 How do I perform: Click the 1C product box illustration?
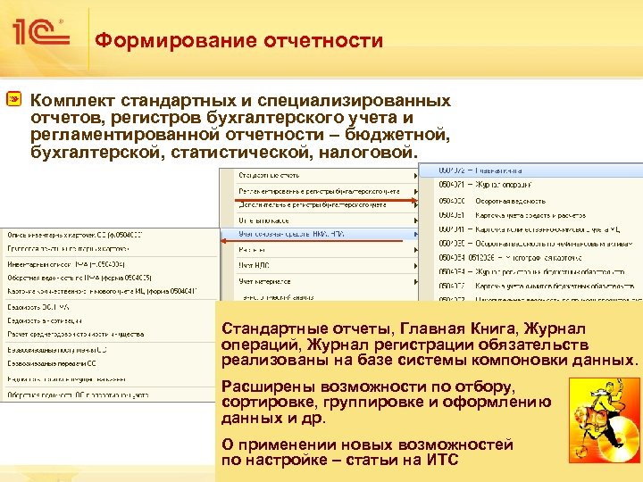[x=604, y=420]
